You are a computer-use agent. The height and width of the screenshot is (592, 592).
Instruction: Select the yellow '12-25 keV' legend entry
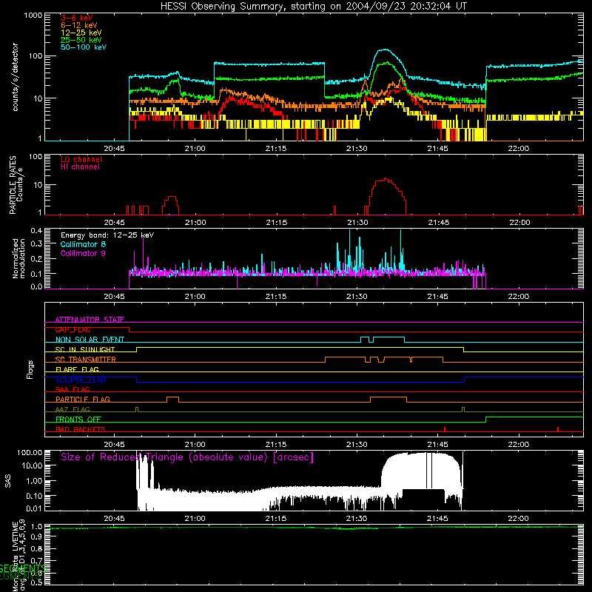tap(81, 33)
